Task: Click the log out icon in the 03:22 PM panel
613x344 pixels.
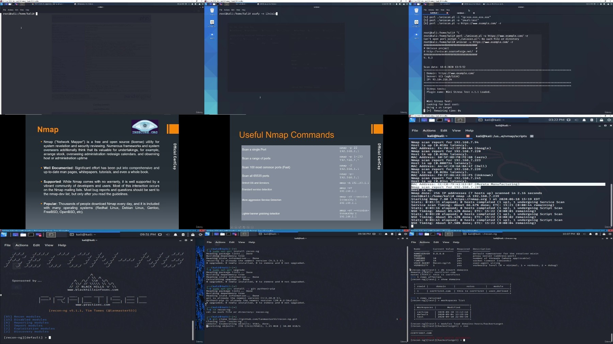Action: [x=609, y=120]
